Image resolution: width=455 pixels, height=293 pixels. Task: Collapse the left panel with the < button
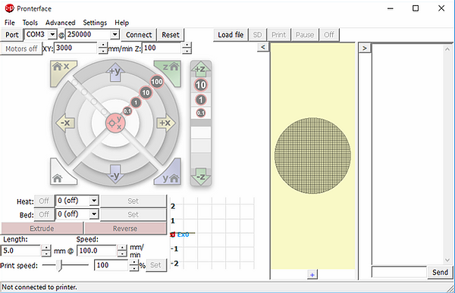[263, 47]
